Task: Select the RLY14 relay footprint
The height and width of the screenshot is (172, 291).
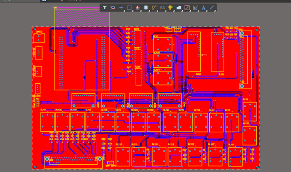Action: [x=159, y=157]
